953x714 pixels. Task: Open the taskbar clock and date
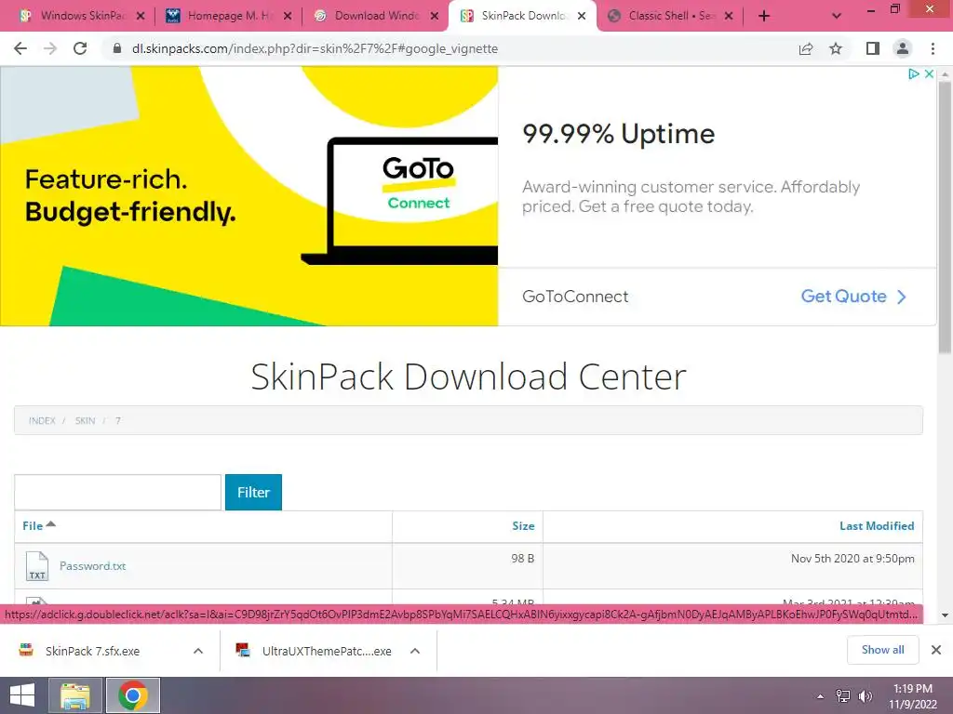click(913, 696)
